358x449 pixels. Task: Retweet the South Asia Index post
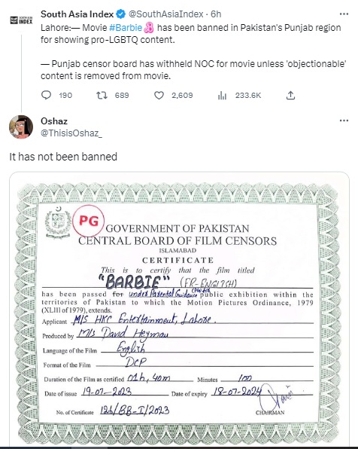point(102,95)
